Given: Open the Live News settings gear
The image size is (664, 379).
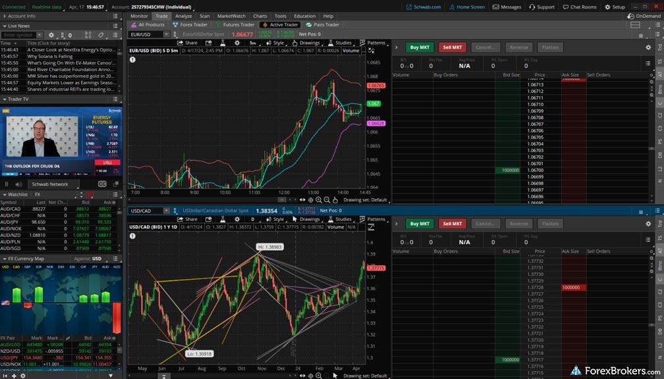Looking at the screenshot, I should pos(51,35).
